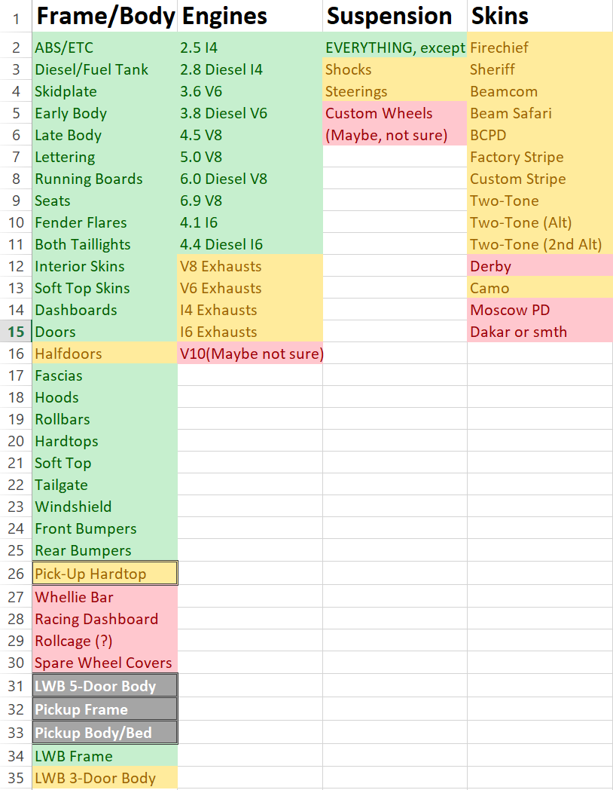Image resolution: width=613 pixels, height=790 pixels.
Task: Select the LWB 5-Door Body cell
Action: pyautogui.click(x=105, y=686)
